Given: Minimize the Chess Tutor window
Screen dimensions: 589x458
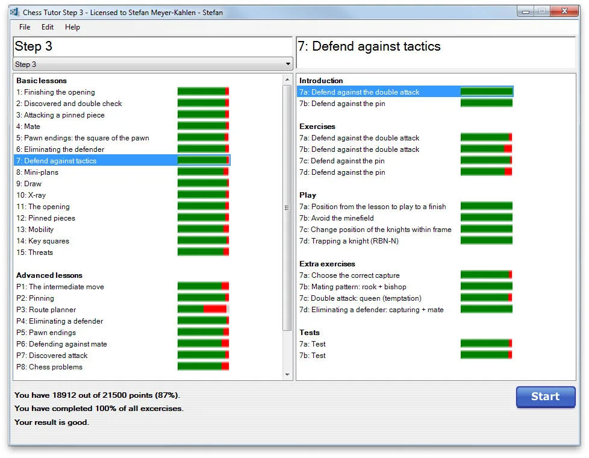Looking at the screenshot, I should [526, 11].
